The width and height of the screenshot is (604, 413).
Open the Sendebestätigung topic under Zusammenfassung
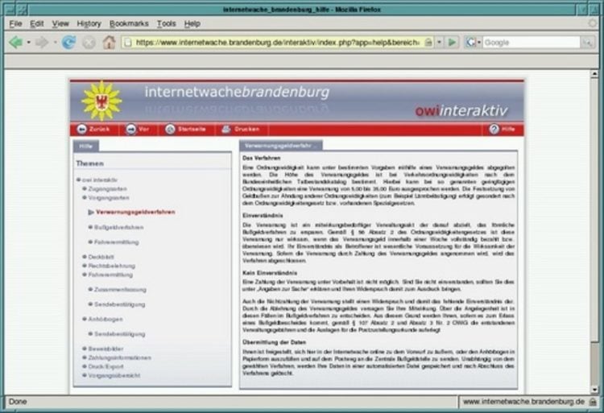coord(120,304)
